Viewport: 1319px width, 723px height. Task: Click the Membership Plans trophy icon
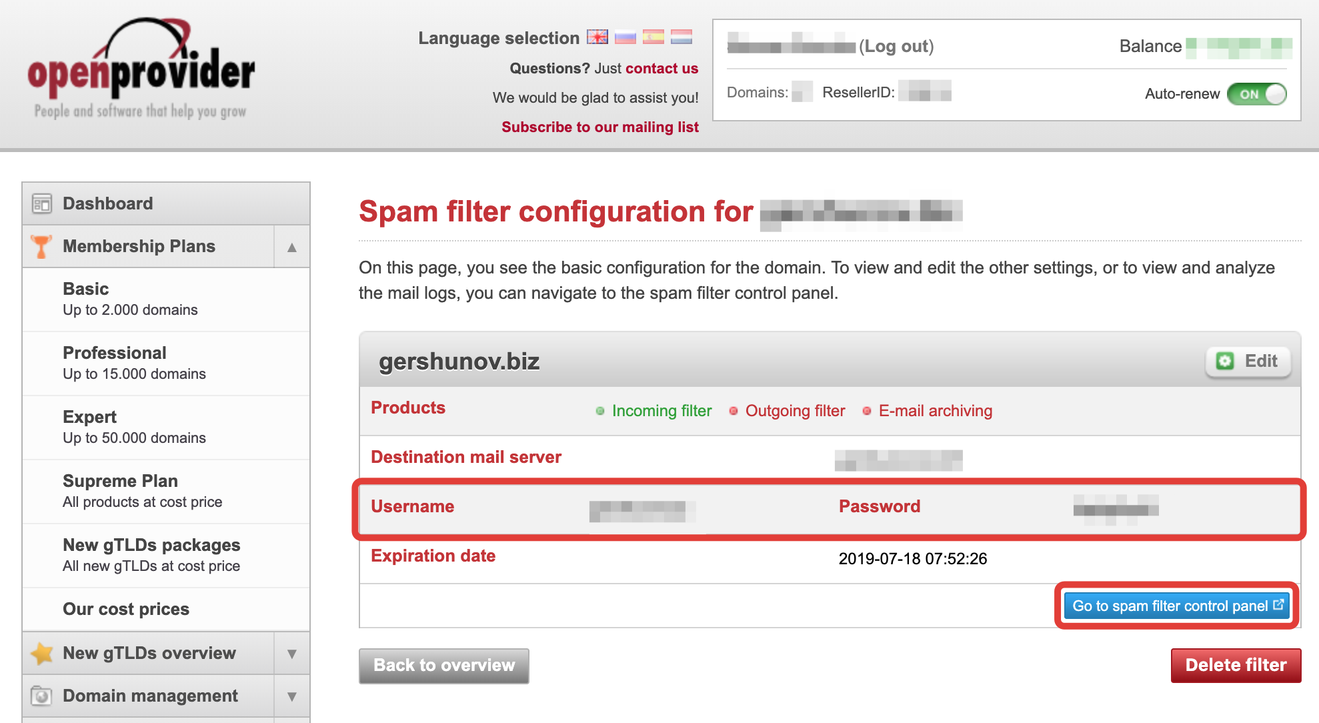point(41,247)
